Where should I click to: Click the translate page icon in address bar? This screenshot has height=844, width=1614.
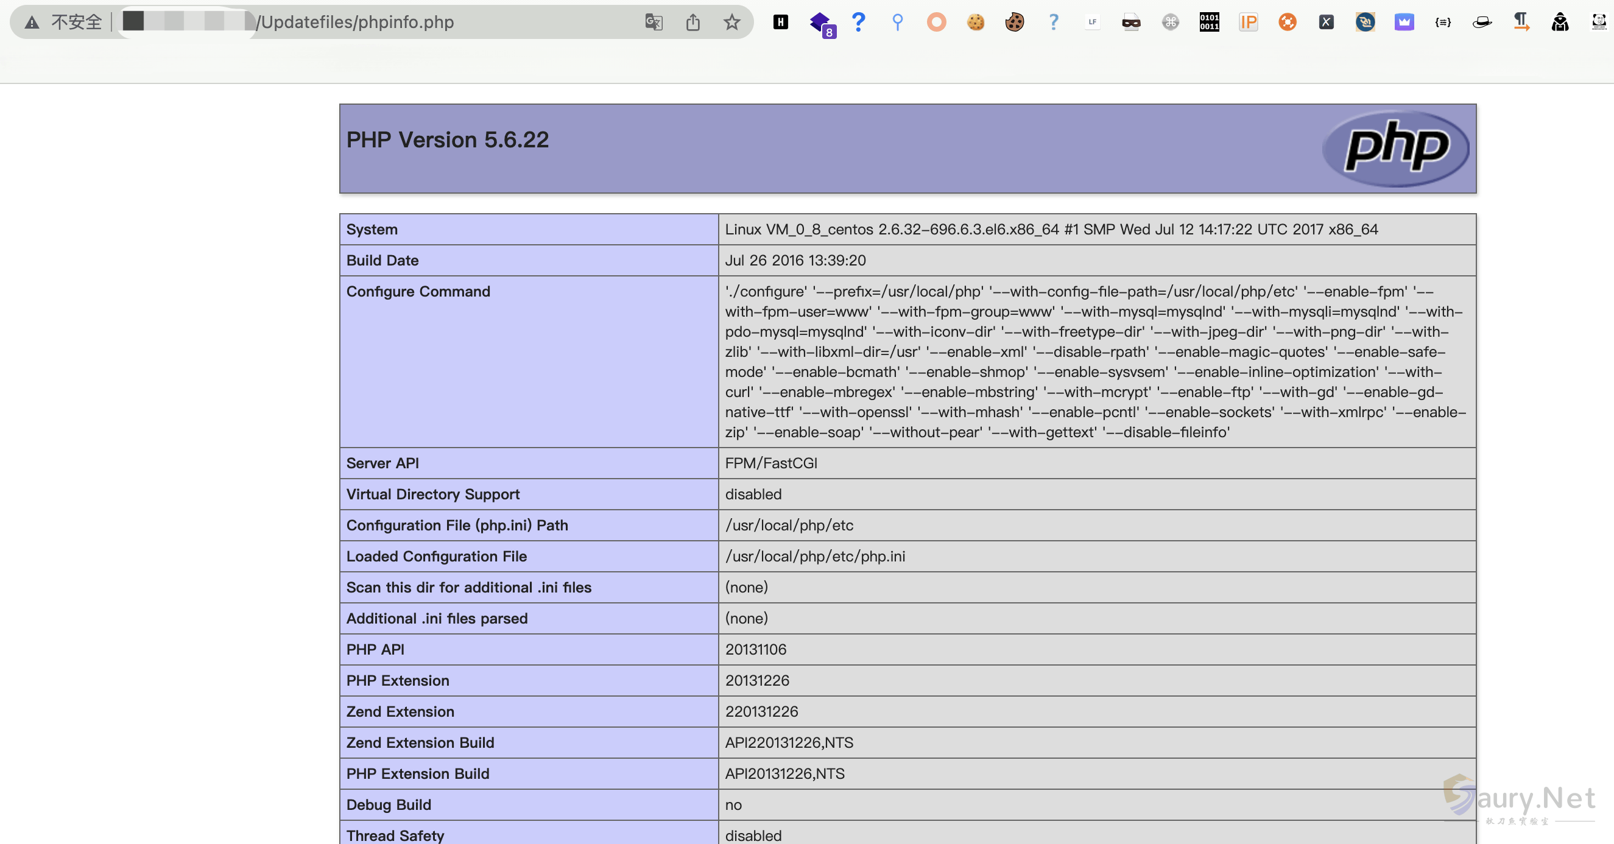tap(654, 22)
